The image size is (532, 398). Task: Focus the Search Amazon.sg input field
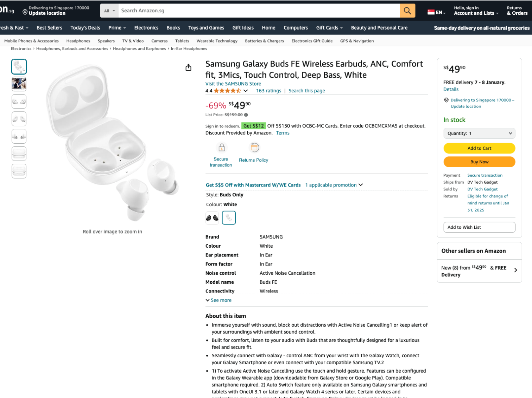pyautogui.click(x=259, y=11)
